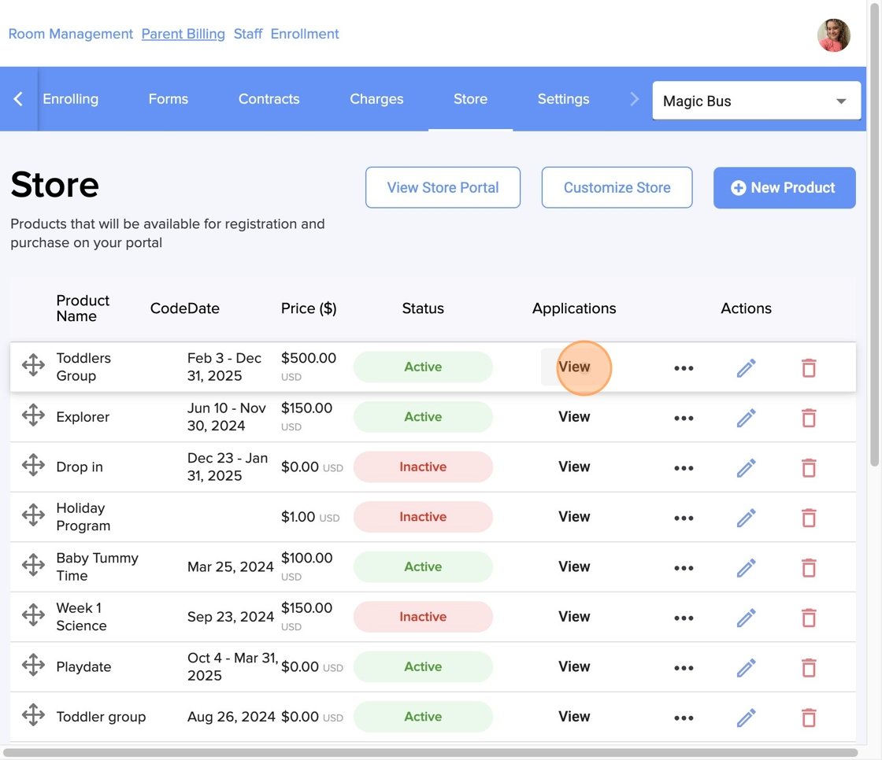
Task: Edit the Explorer product
Action: (746, 419)
